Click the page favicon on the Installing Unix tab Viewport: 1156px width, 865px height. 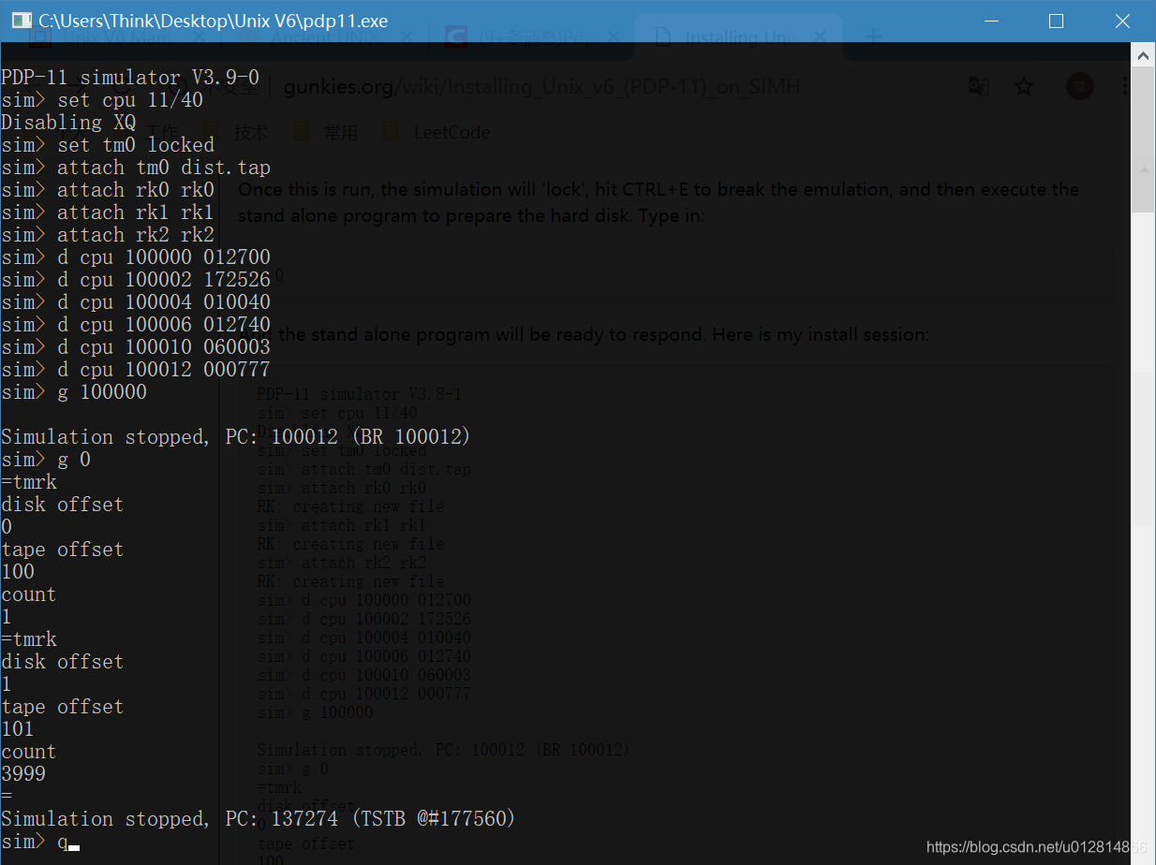pos(665,37)
